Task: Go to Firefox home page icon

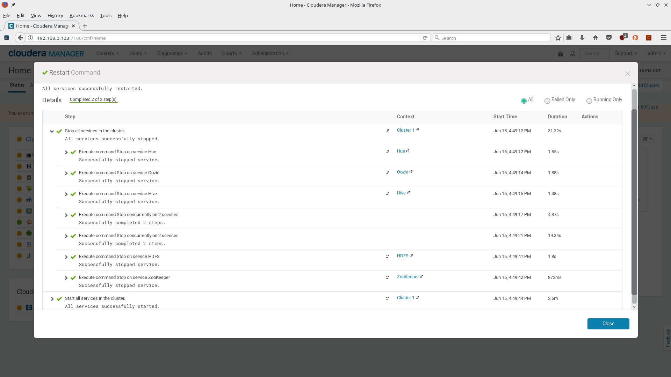Action: [x=596, y=38]
